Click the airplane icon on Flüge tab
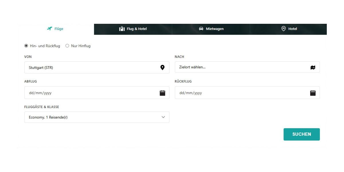This screenshot has width=344, height=172. click(x=50, y=29)
